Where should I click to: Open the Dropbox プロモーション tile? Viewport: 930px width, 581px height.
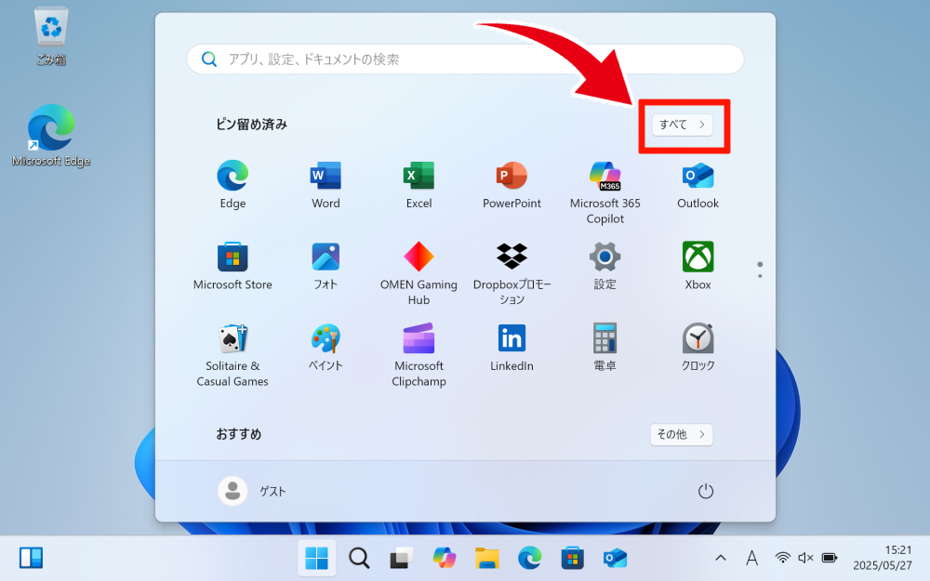coord(511,273)
